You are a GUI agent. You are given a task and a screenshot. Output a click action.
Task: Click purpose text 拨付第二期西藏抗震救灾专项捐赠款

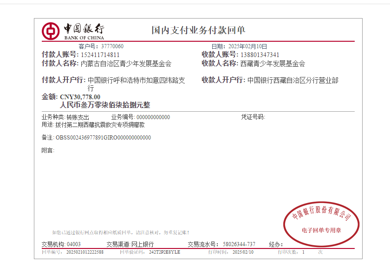[x=100, y=125]
